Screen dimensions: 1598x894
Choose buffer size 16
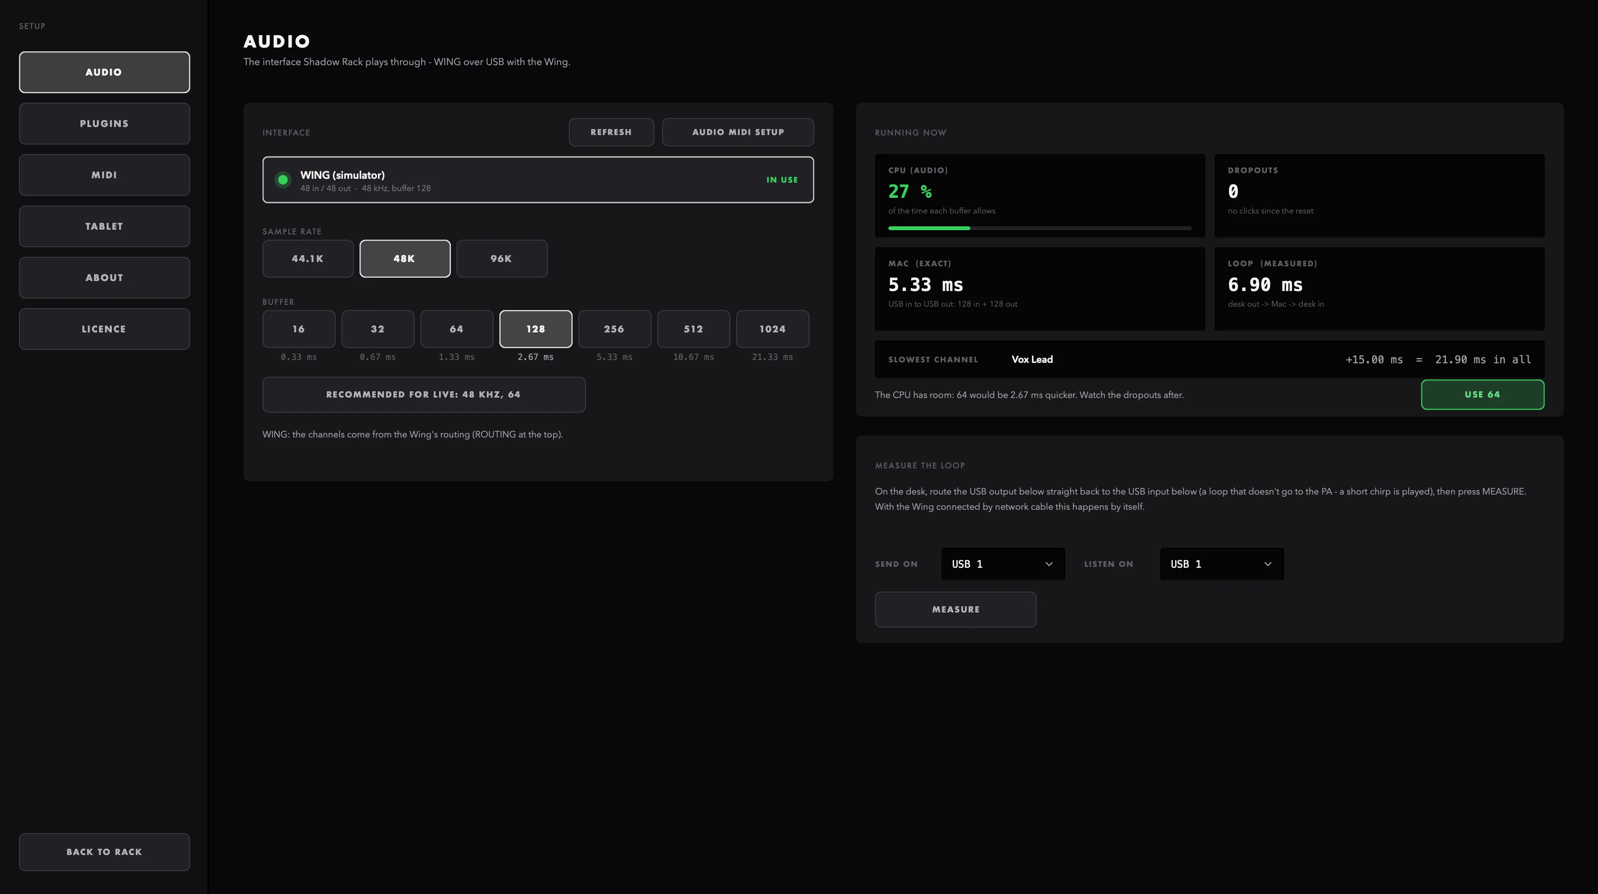coord(299,329)
